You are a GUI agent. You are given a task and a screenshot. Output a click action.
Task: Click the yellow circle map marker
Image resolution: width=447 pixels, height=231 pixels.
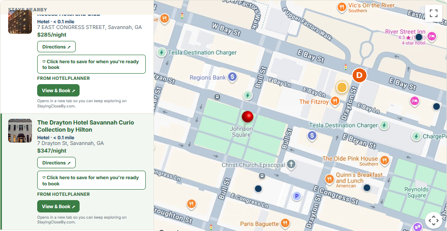(x=342, y=87)
